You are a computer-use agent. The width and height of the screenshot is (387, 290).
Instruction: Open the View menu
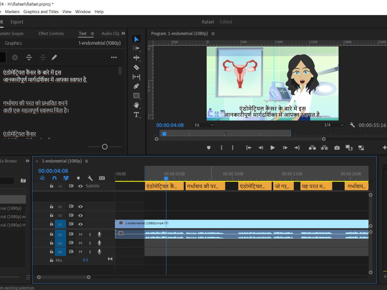[67, 12]
